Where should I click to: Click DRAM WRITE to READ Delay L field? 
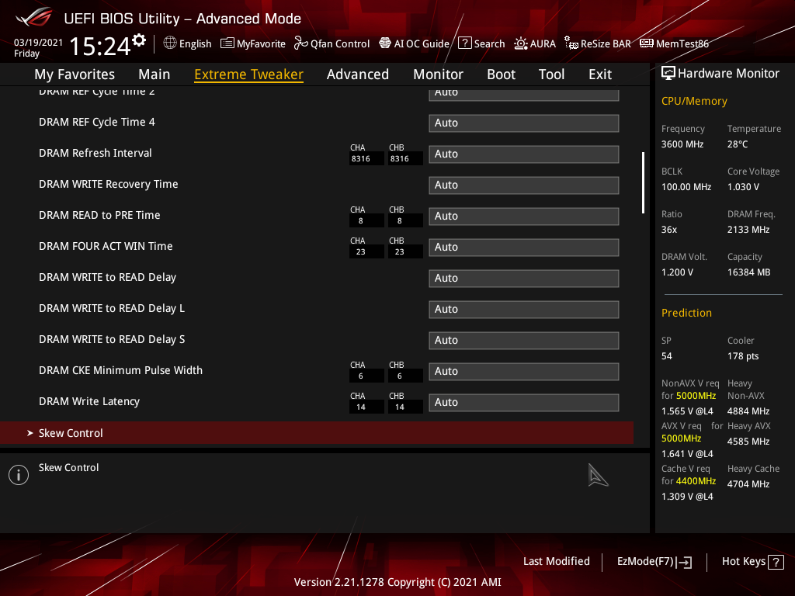(524, 309)
